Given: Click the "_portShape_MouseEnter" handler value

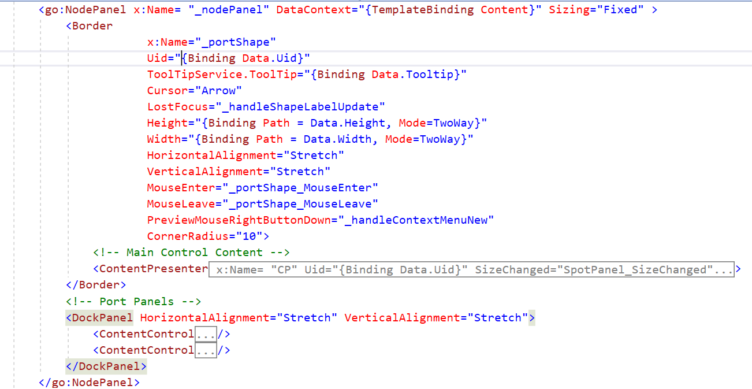Looking at the screenshot, I should pos(303,187).
